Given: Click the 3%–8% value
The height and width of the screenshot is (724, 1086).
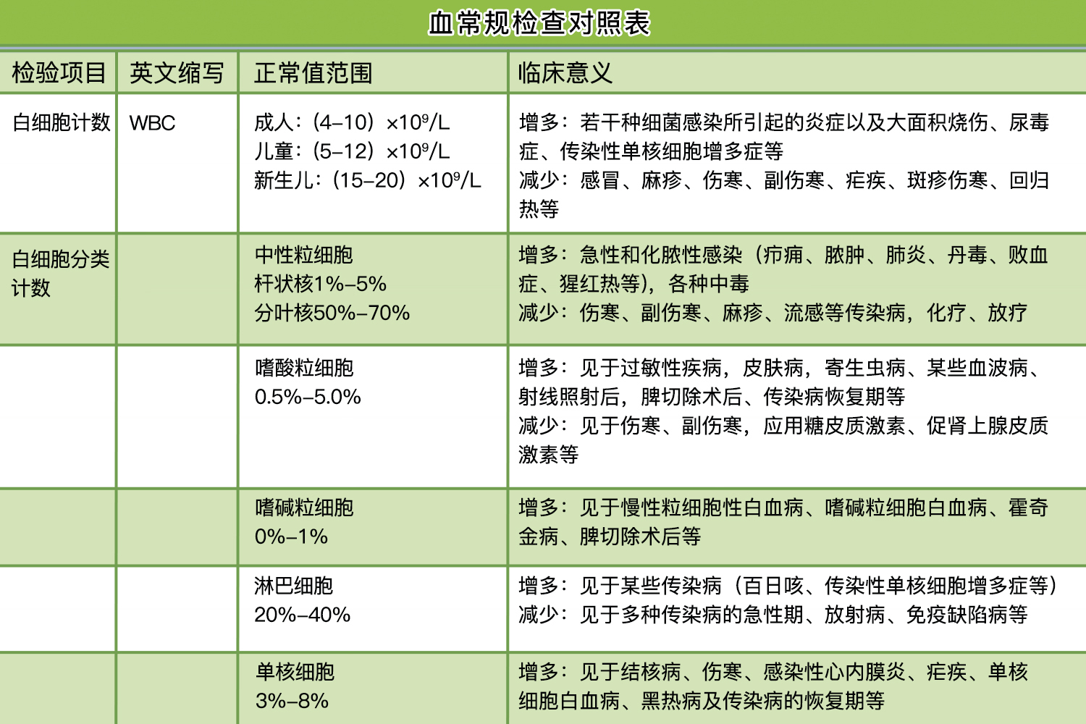Looking at the screenshot, I should point(292,701).
